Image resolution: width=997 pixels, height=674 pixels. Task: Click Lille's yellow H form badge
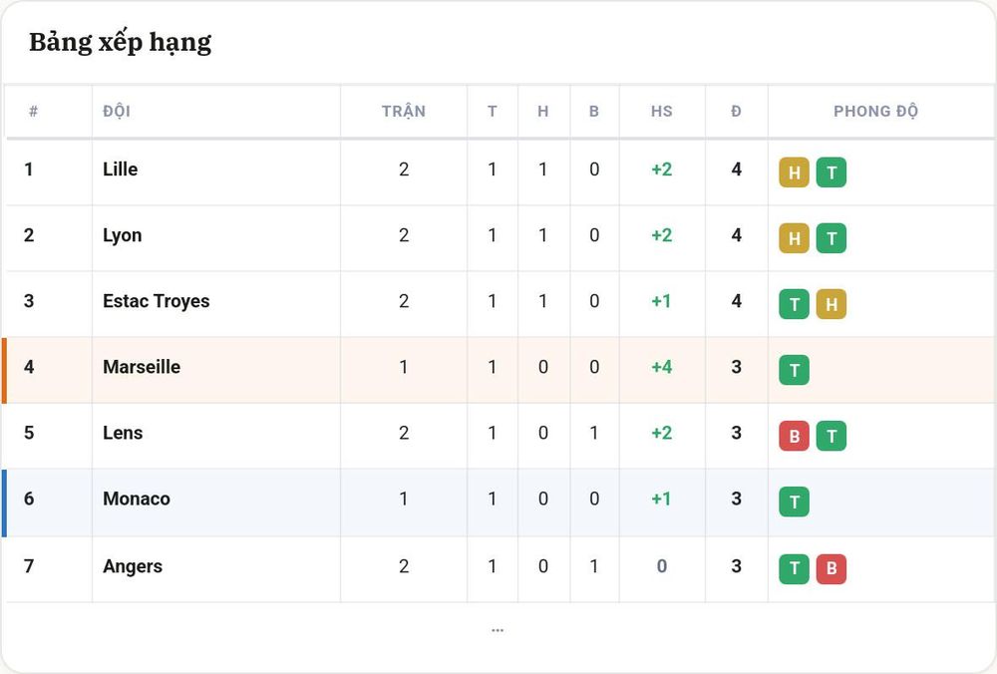tap(795, 172)
